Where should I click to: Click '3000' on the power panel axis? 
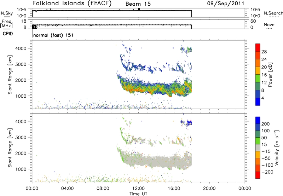pos(21,64)
